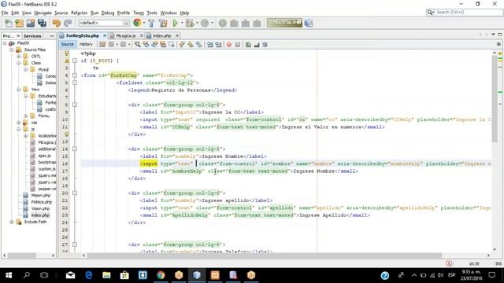Click the Find Next Occurrence icon
The image size is (504, 283).
(154, 45)
